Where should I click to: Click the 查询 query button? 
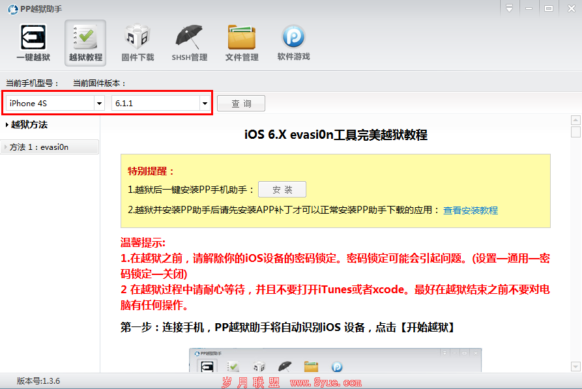[241, 103]
